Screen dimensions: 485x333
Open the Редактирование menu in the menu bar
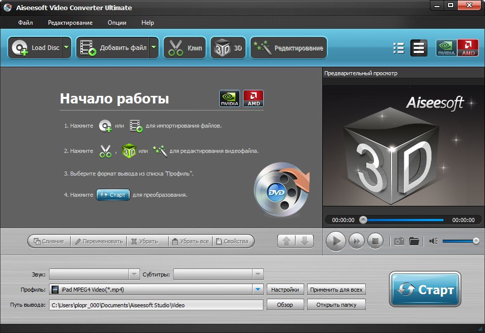coord(70,23)
